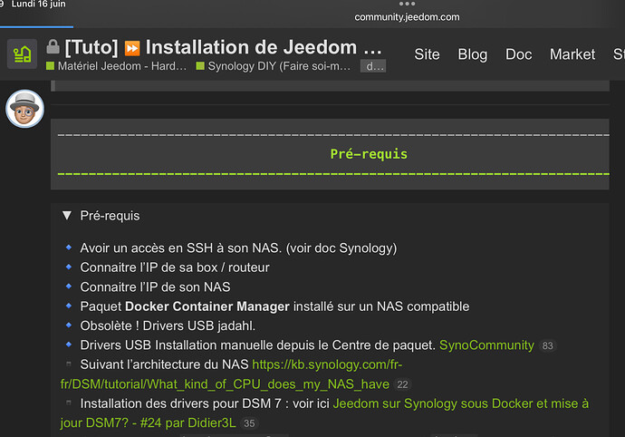
Task: Click the "Pré-requis" green heading in the code block
Action: pos(369,154)
